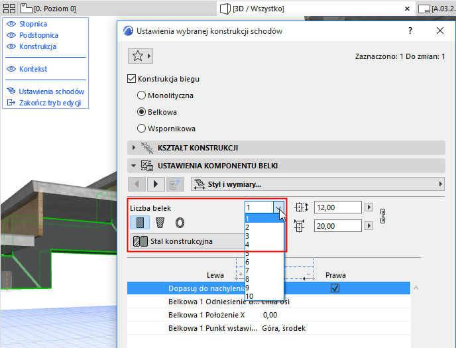
Task: Toggle the Prawa checkbox for Dopasuj do nachylenia
Action: (335, 288)
